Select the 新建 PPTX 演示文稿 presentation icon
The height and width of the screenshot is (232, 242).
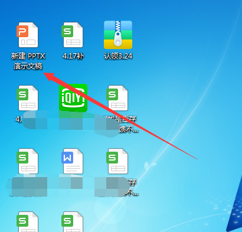(x=28, y=35)
